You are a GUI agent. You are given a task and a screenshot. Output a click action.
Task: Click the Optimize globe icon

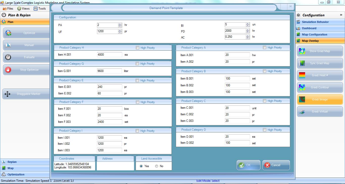tap(8, 33)
